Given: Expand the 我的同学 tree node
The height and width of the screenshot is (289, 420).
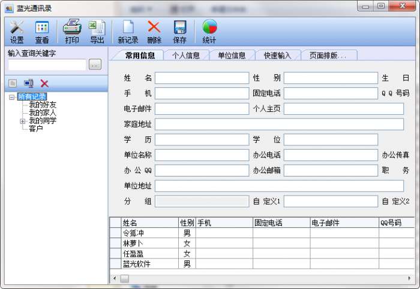Looking at the screenshot, I should [x=23, y=121].
